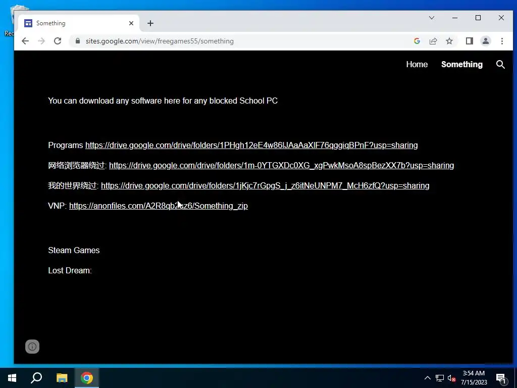Select Something in the site navigation

click(x=461, y=64)
